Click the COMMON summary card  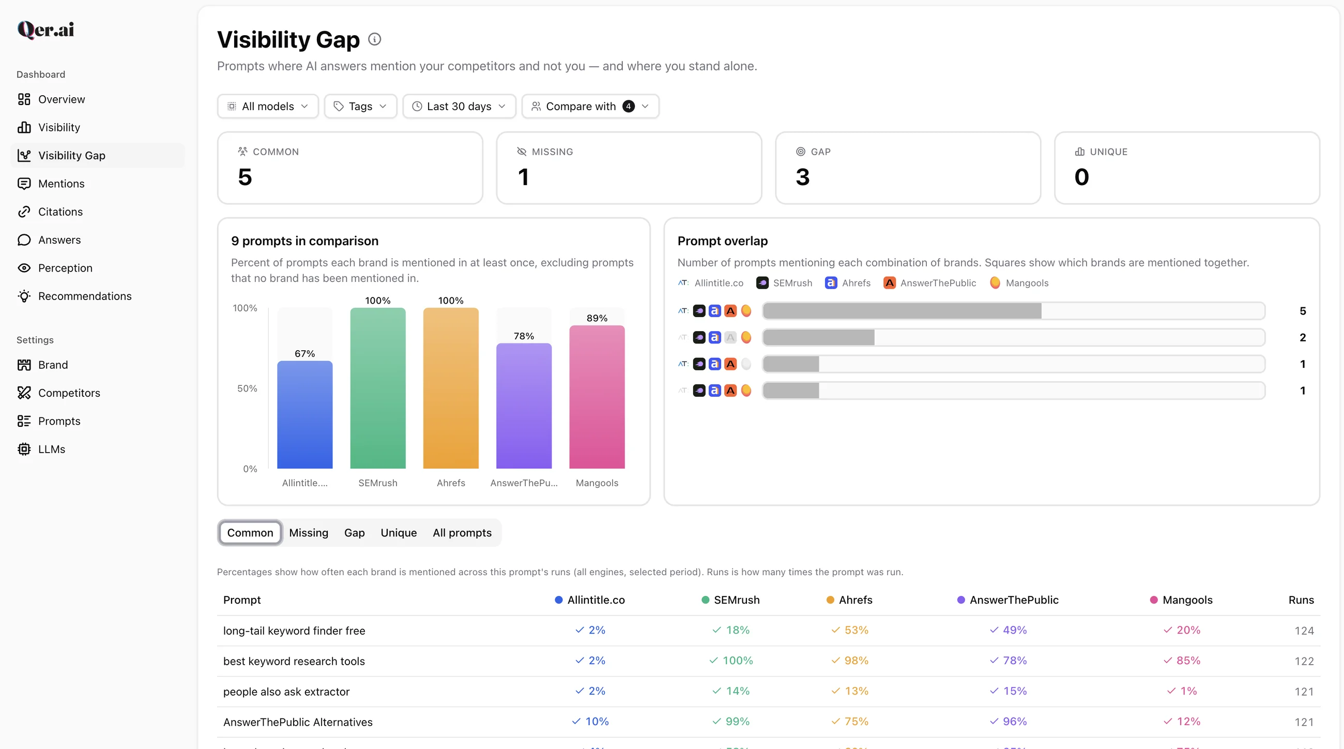point(350,168)
